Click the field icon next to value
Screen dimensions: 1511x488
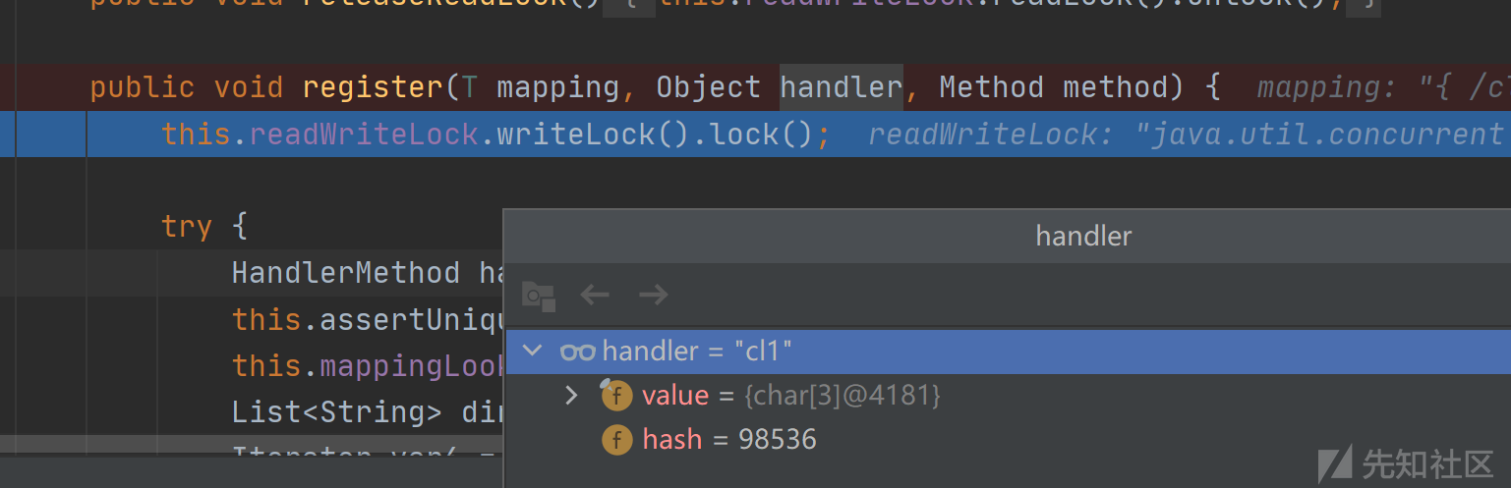coord(616,396)
